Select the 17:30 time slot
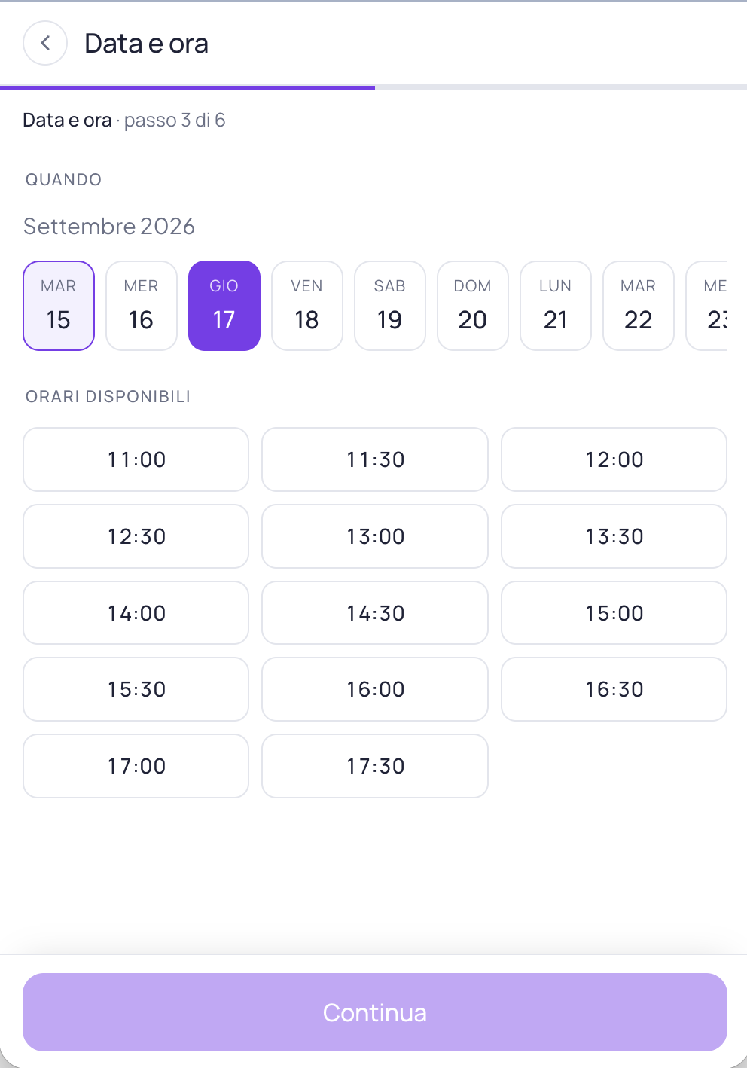Screen dimensions: 747x1068 coord(375,766)
